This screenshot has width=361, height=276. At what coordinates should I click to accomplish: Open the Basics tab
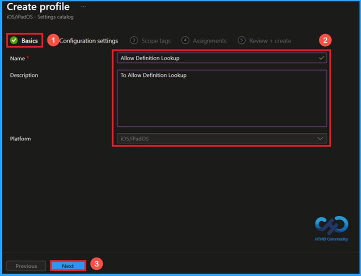coord(24,40)
